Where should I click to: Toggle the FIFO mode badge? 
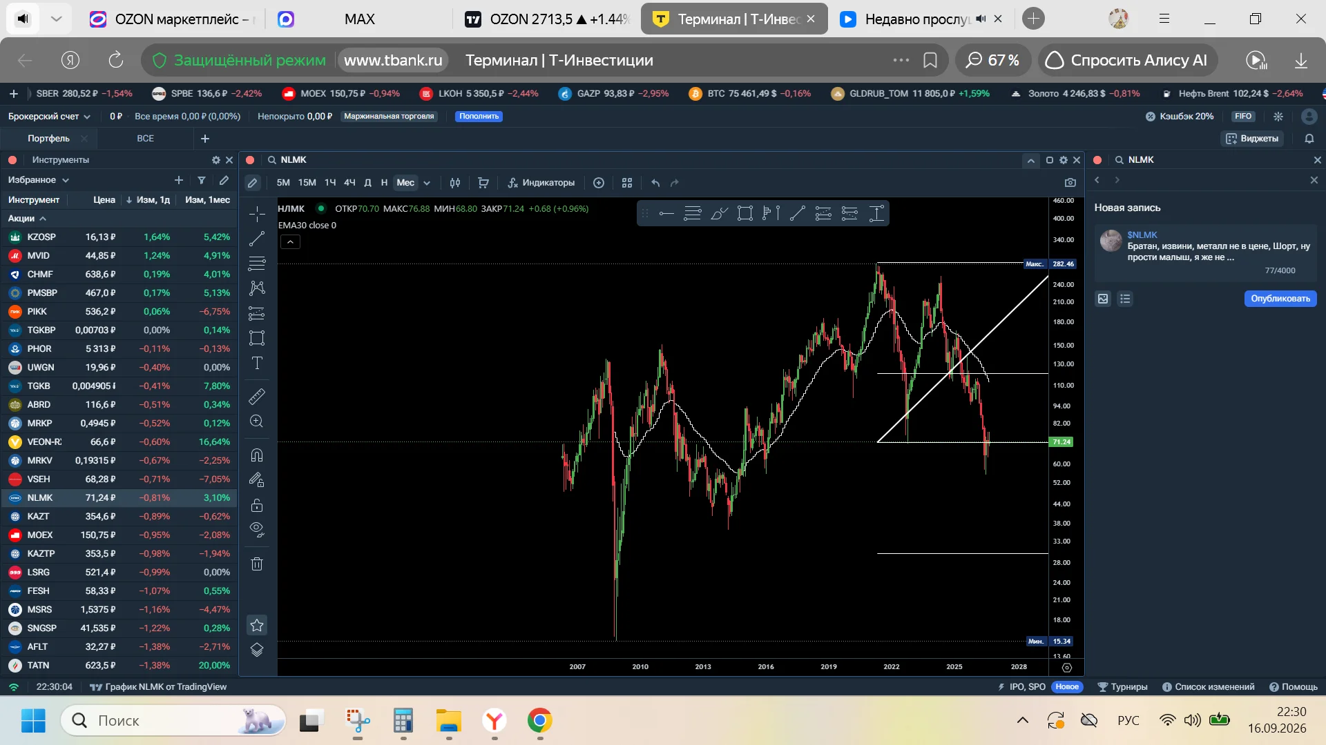(1243, 117)
